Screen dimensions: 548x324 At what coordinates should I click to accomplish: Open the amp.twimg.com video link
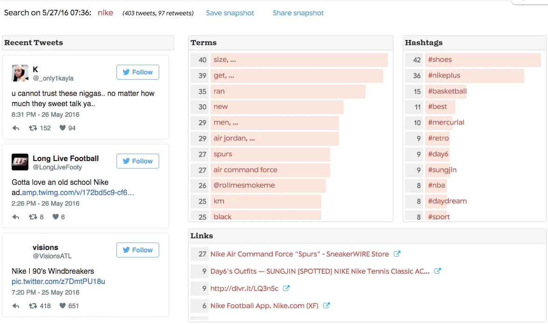coord(78,192)
